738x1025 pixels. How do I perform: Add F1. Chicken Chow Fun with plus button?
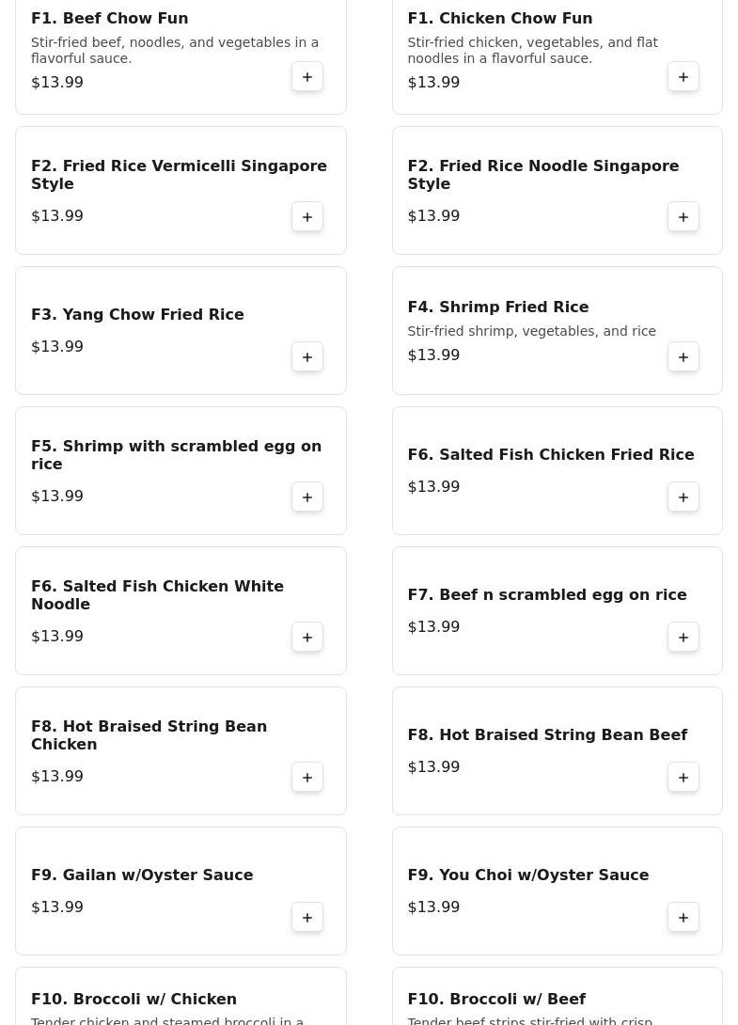click(683, 76)
